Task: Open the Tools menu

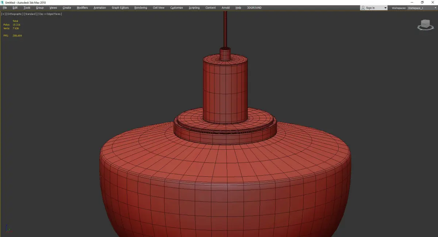Action: (x=27, y=8)
